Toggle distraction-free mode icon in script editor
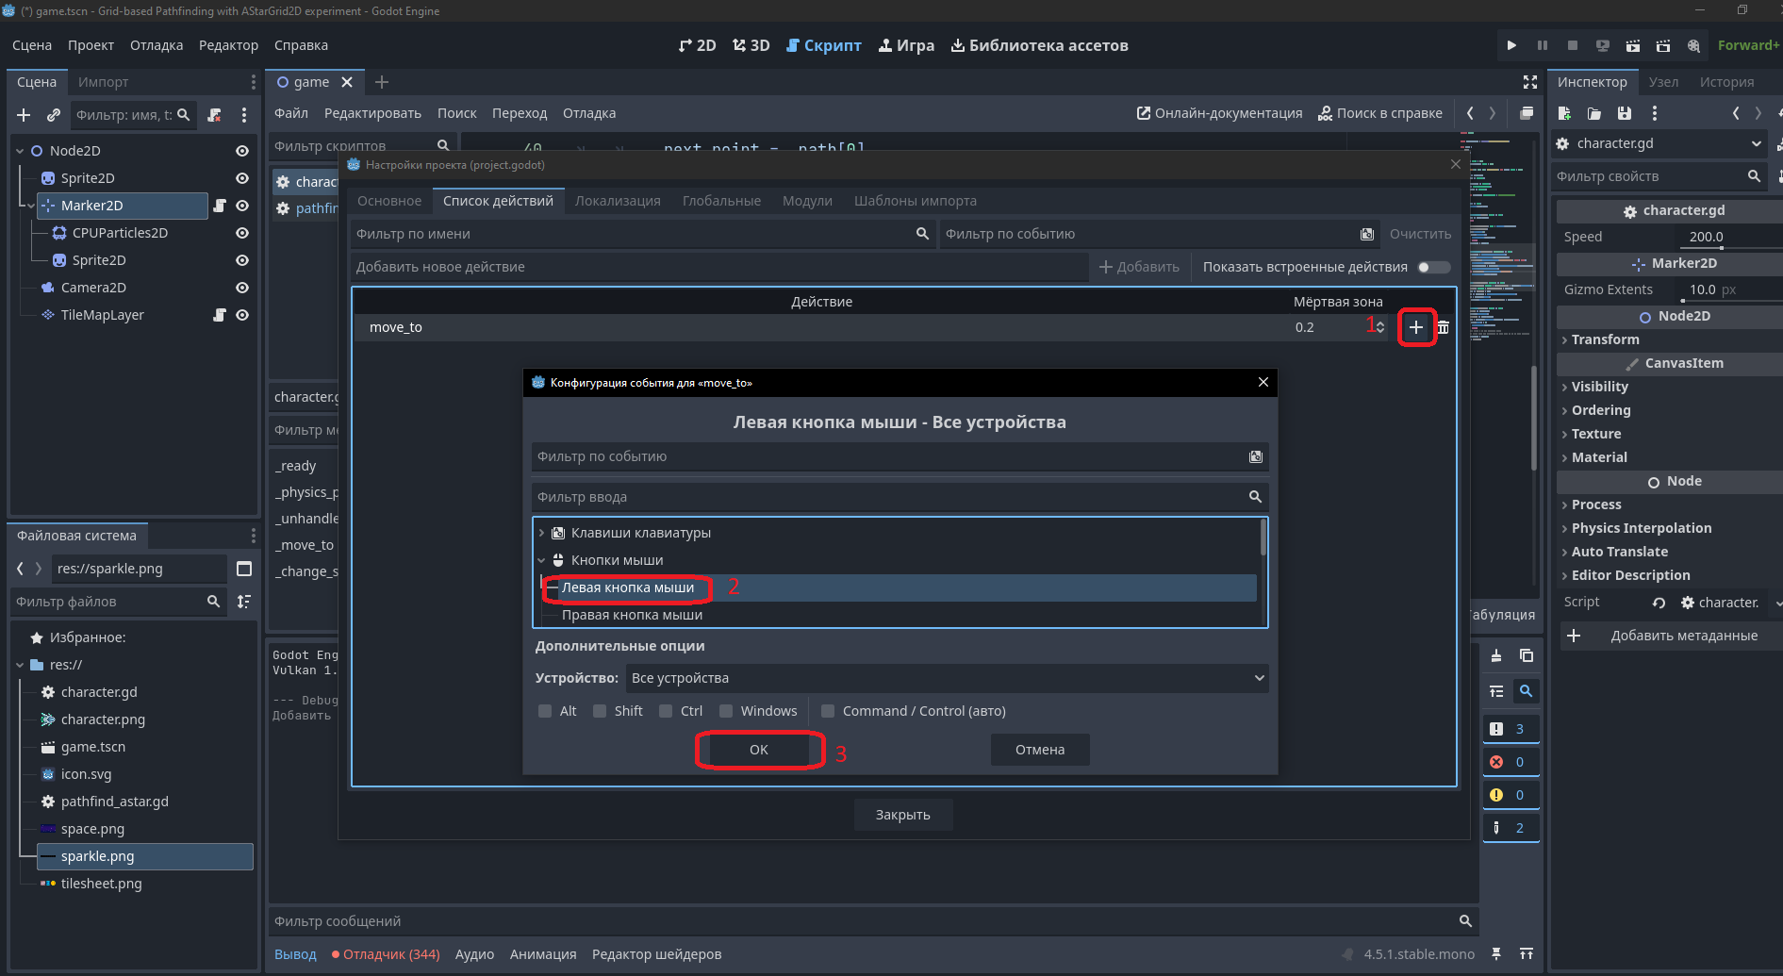This screenshot has height=976, width=1783. [x=1530, y=82]
